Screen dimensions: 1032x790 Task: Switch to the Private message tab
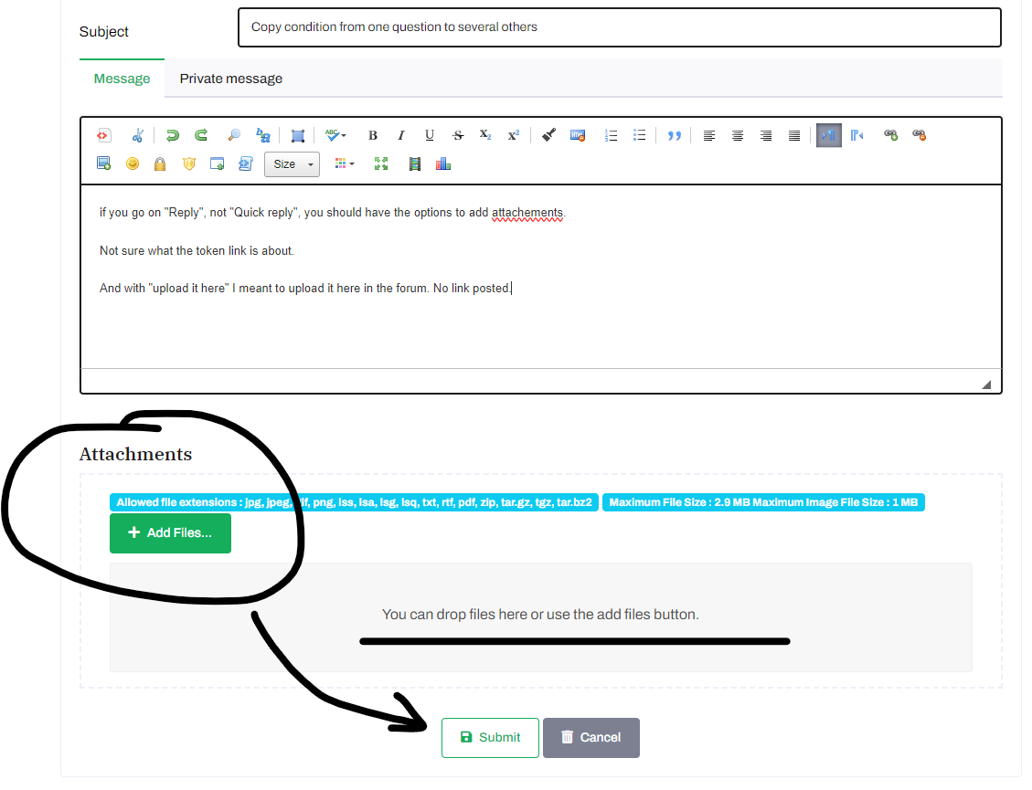pyautogui.click(x=230, y=79)
